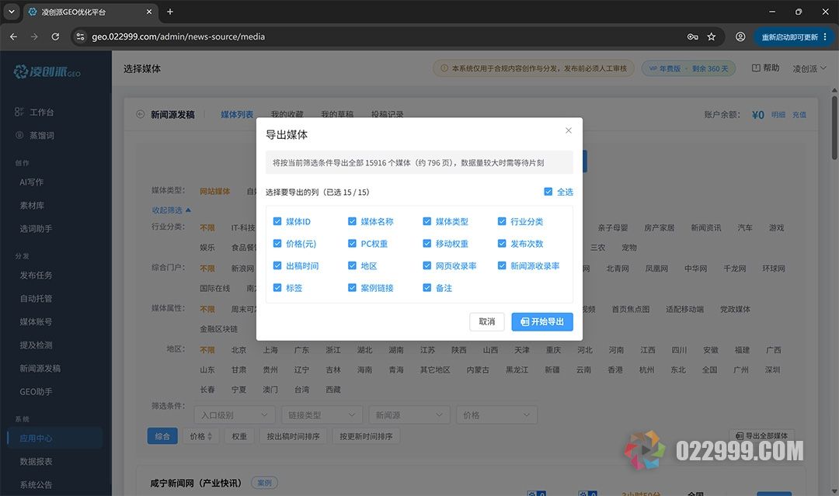Click the back arrow beside 新闻源发稿
This screenshot has width=839, height=496.
[140, 114]
